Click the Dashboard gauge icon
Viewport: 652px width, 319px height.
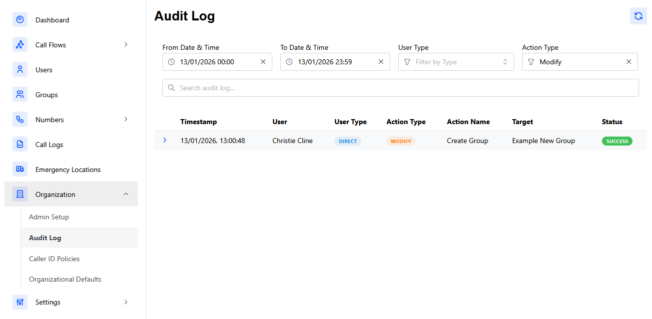(20, 20)
